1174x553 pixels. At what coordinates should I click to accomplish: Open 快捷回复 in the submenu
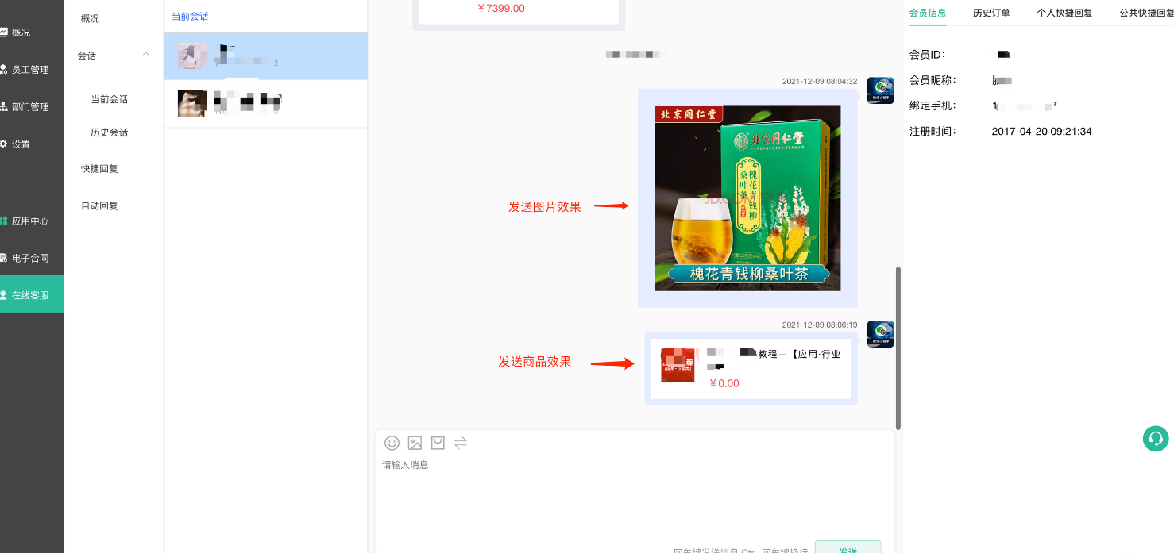click(x=99, y=169)
